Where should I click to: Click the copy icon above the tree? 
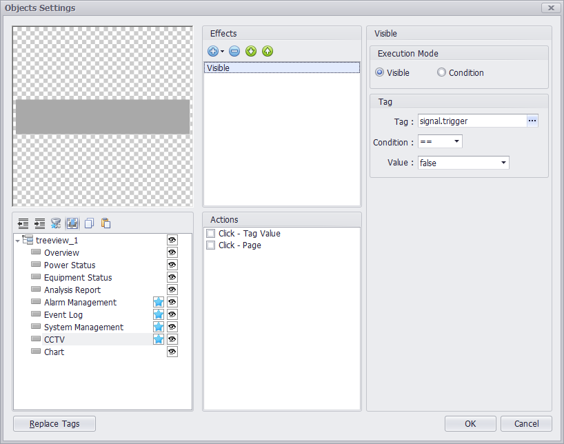pyautogui.click(x=89, y=223)
